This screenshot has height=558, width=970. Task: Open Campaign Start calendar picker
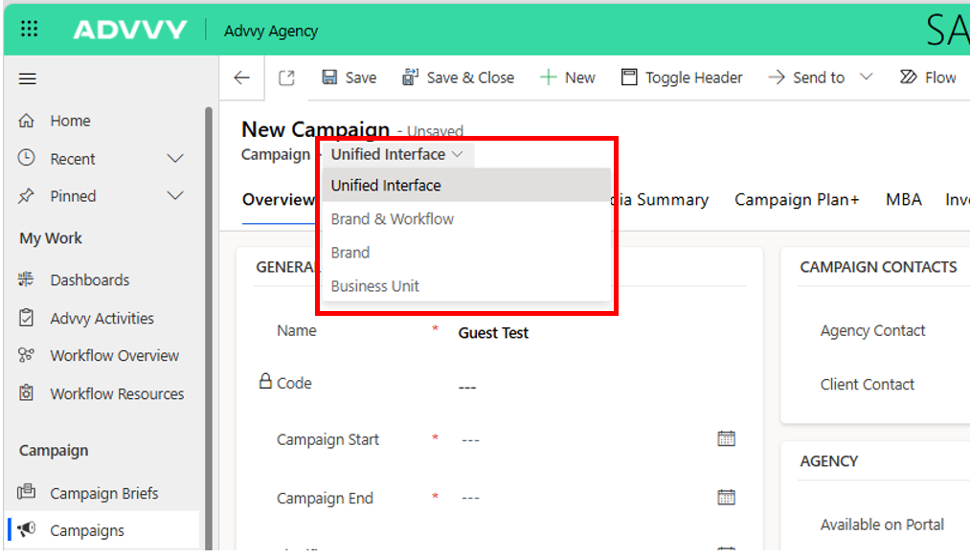pos(727,438)
